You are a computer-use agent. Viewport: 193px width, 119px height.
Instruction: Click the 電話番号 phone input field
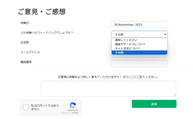click(x=139, y=64)
